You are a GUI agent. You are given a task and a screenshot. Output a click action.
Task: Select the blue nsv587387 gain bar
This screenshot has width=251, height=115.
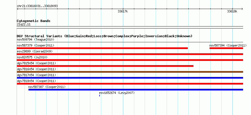[x=136, y=90]
